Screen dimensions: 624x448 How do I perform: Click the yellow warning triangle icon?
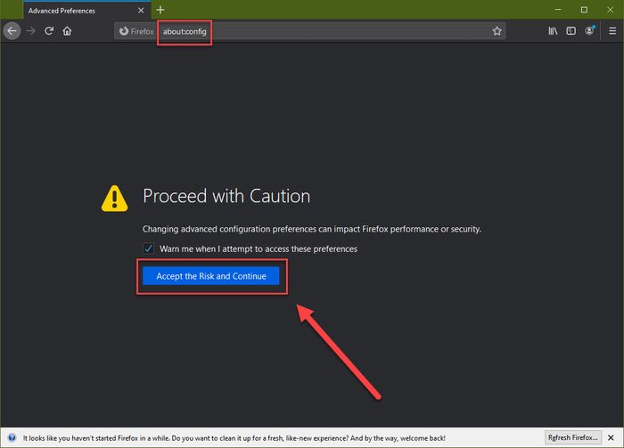115,199
